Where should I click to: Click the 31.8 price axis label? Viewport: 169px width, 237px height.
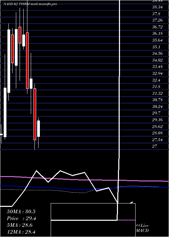pyautogui.click(x=156, y=87)
